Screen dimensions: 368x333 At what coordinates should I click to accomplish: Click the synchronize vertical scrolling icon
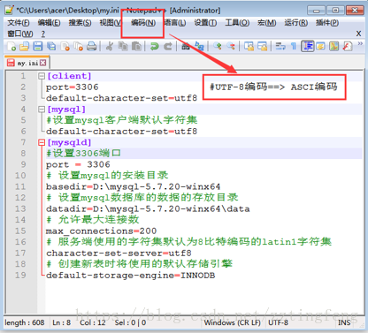249,46
